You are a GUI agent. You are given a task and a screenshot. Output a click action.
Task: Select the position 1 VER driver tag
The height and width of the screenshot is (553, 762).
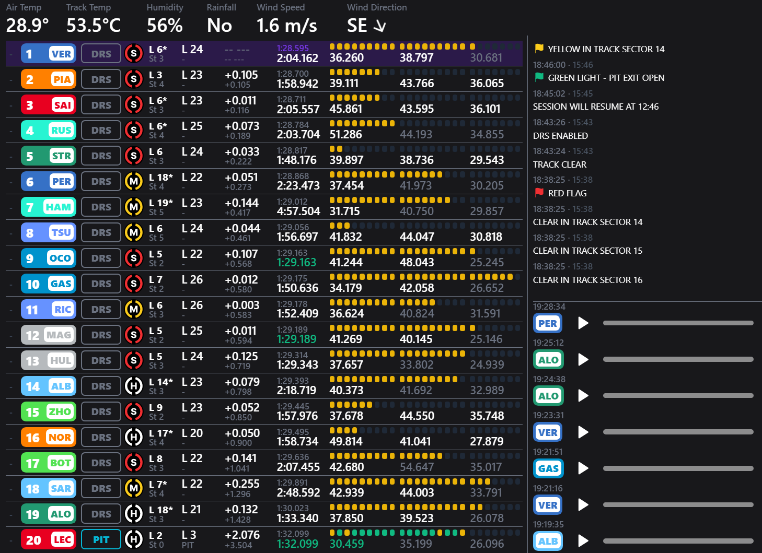tap(49, 54)
